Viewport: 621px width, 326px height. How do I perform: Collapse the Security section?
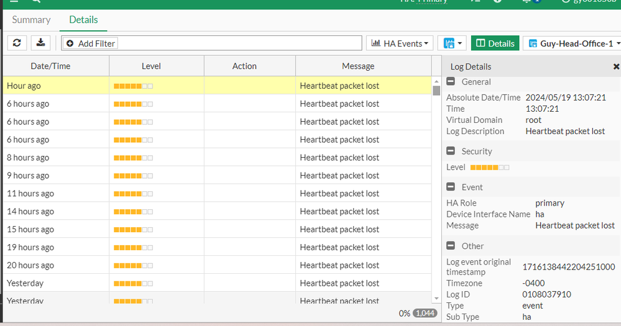click(x=451, y=152)
